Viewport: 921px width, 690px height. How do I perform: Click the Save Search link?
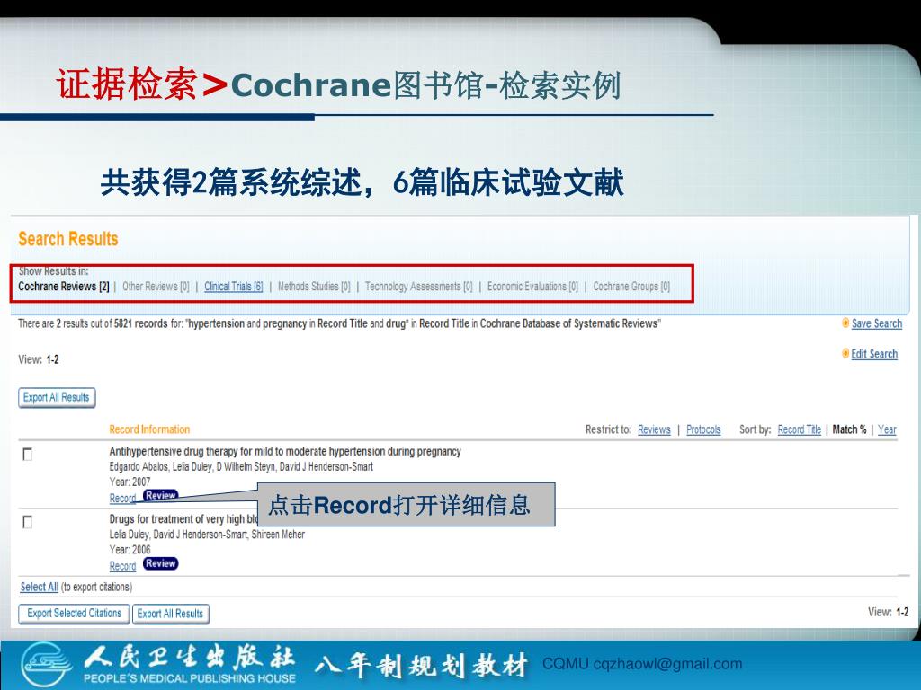tap(876, 323)
